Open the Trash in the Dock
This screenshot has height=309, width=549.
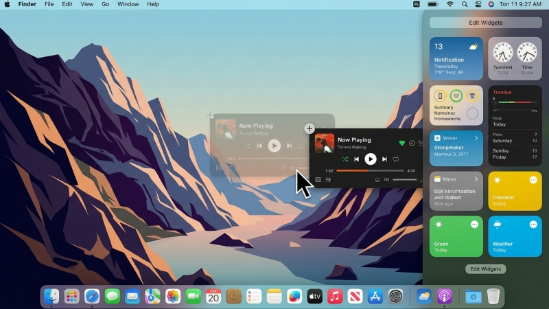(x=493, y=297)
